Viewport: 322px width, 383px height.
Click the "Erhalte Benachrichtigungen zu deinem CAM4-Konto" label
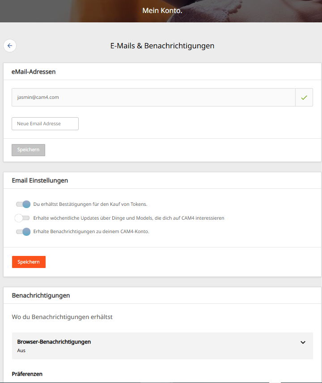[91, 232]
